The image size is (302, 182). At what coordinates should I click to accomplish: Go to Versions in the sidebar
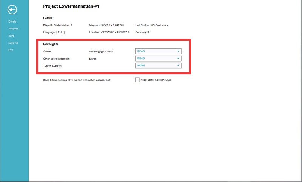click(x=14, y=29)
